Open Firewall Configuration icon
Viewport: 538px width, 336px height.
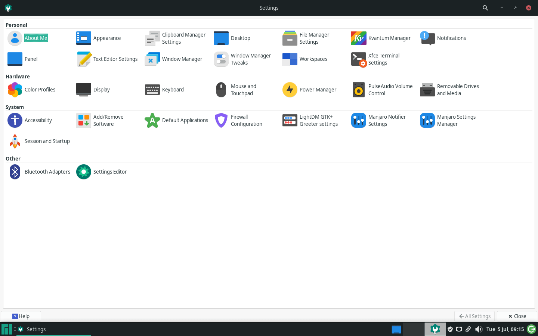coord(221,120)
